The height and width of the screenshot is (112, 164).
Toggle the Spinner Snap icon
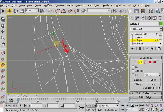tap(76, 11)
